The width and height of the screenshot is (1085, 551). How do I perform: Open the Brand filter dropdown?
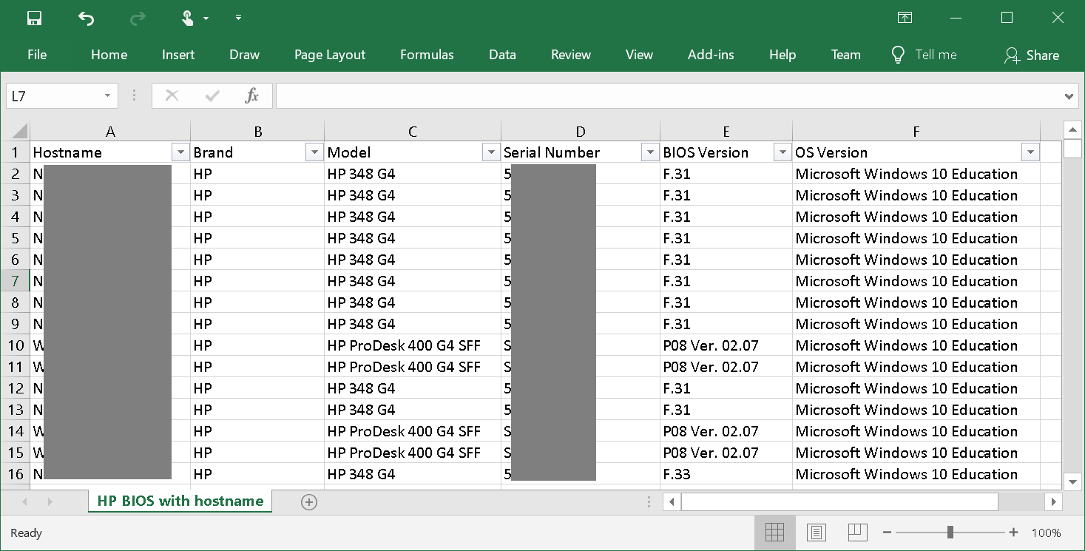(x=314, y=152)
